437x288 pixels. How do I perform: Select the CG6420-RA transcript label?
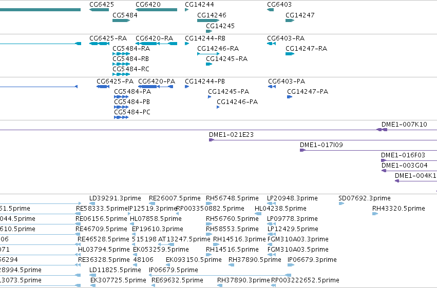[155, 38]
